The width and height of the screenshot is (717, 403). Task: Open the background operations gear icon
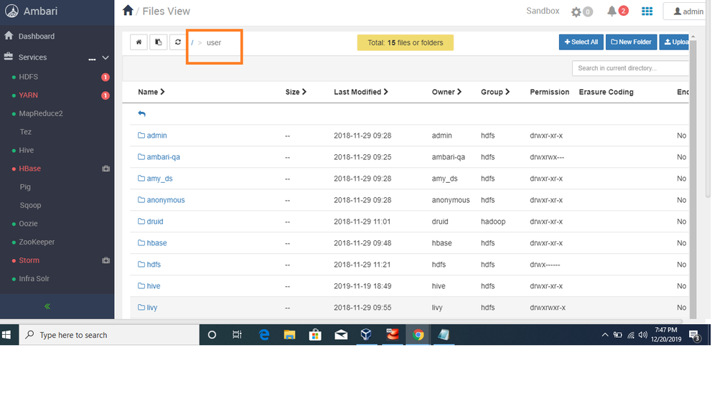tap(576, 12)
